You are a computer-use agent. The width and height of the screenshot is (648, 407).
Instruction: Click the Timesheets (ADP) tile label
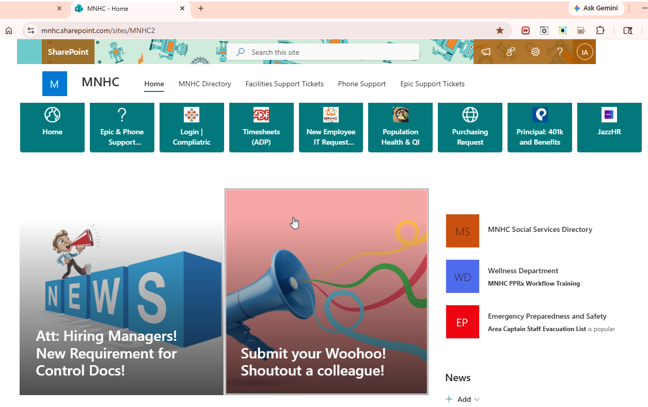coord(261,137)
